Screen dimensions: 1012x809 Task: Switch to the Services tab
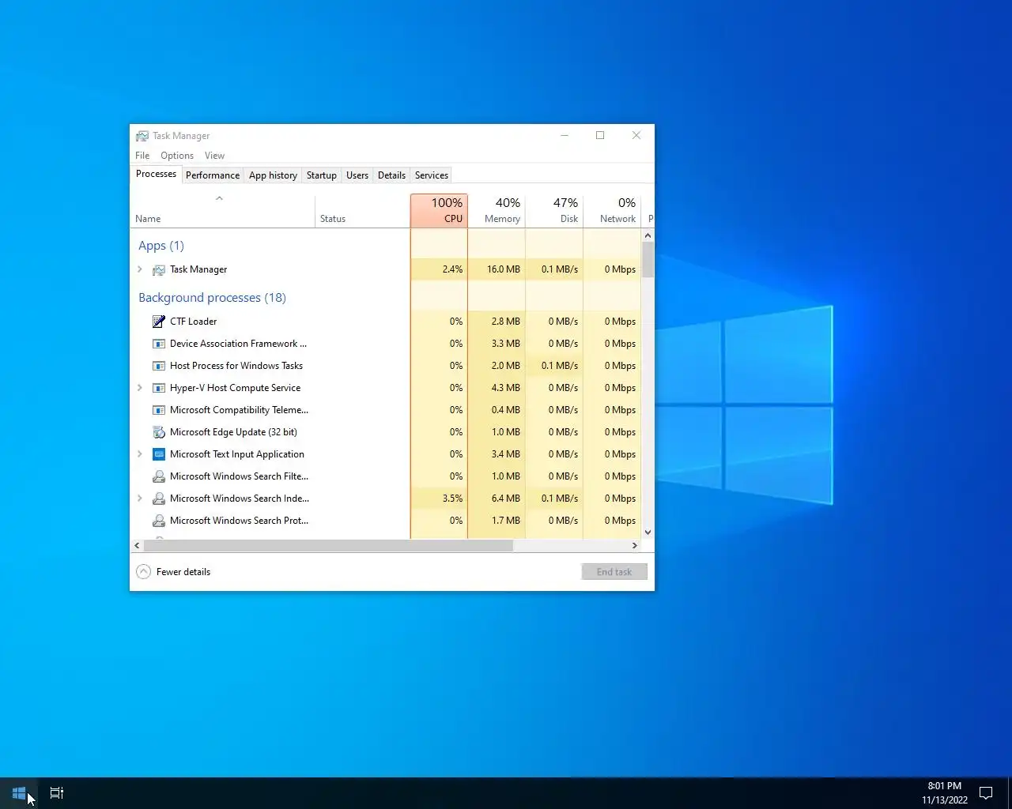(x=432, y=175)
